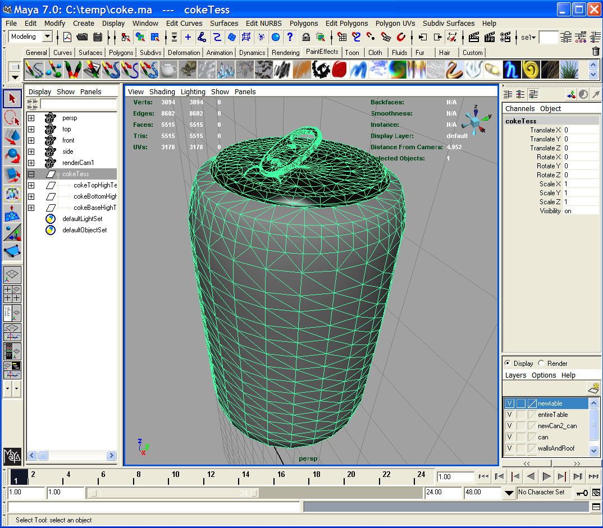The image size is (603, 528).
Task: Activate the Scale tool cube icon
Action: 12,175
